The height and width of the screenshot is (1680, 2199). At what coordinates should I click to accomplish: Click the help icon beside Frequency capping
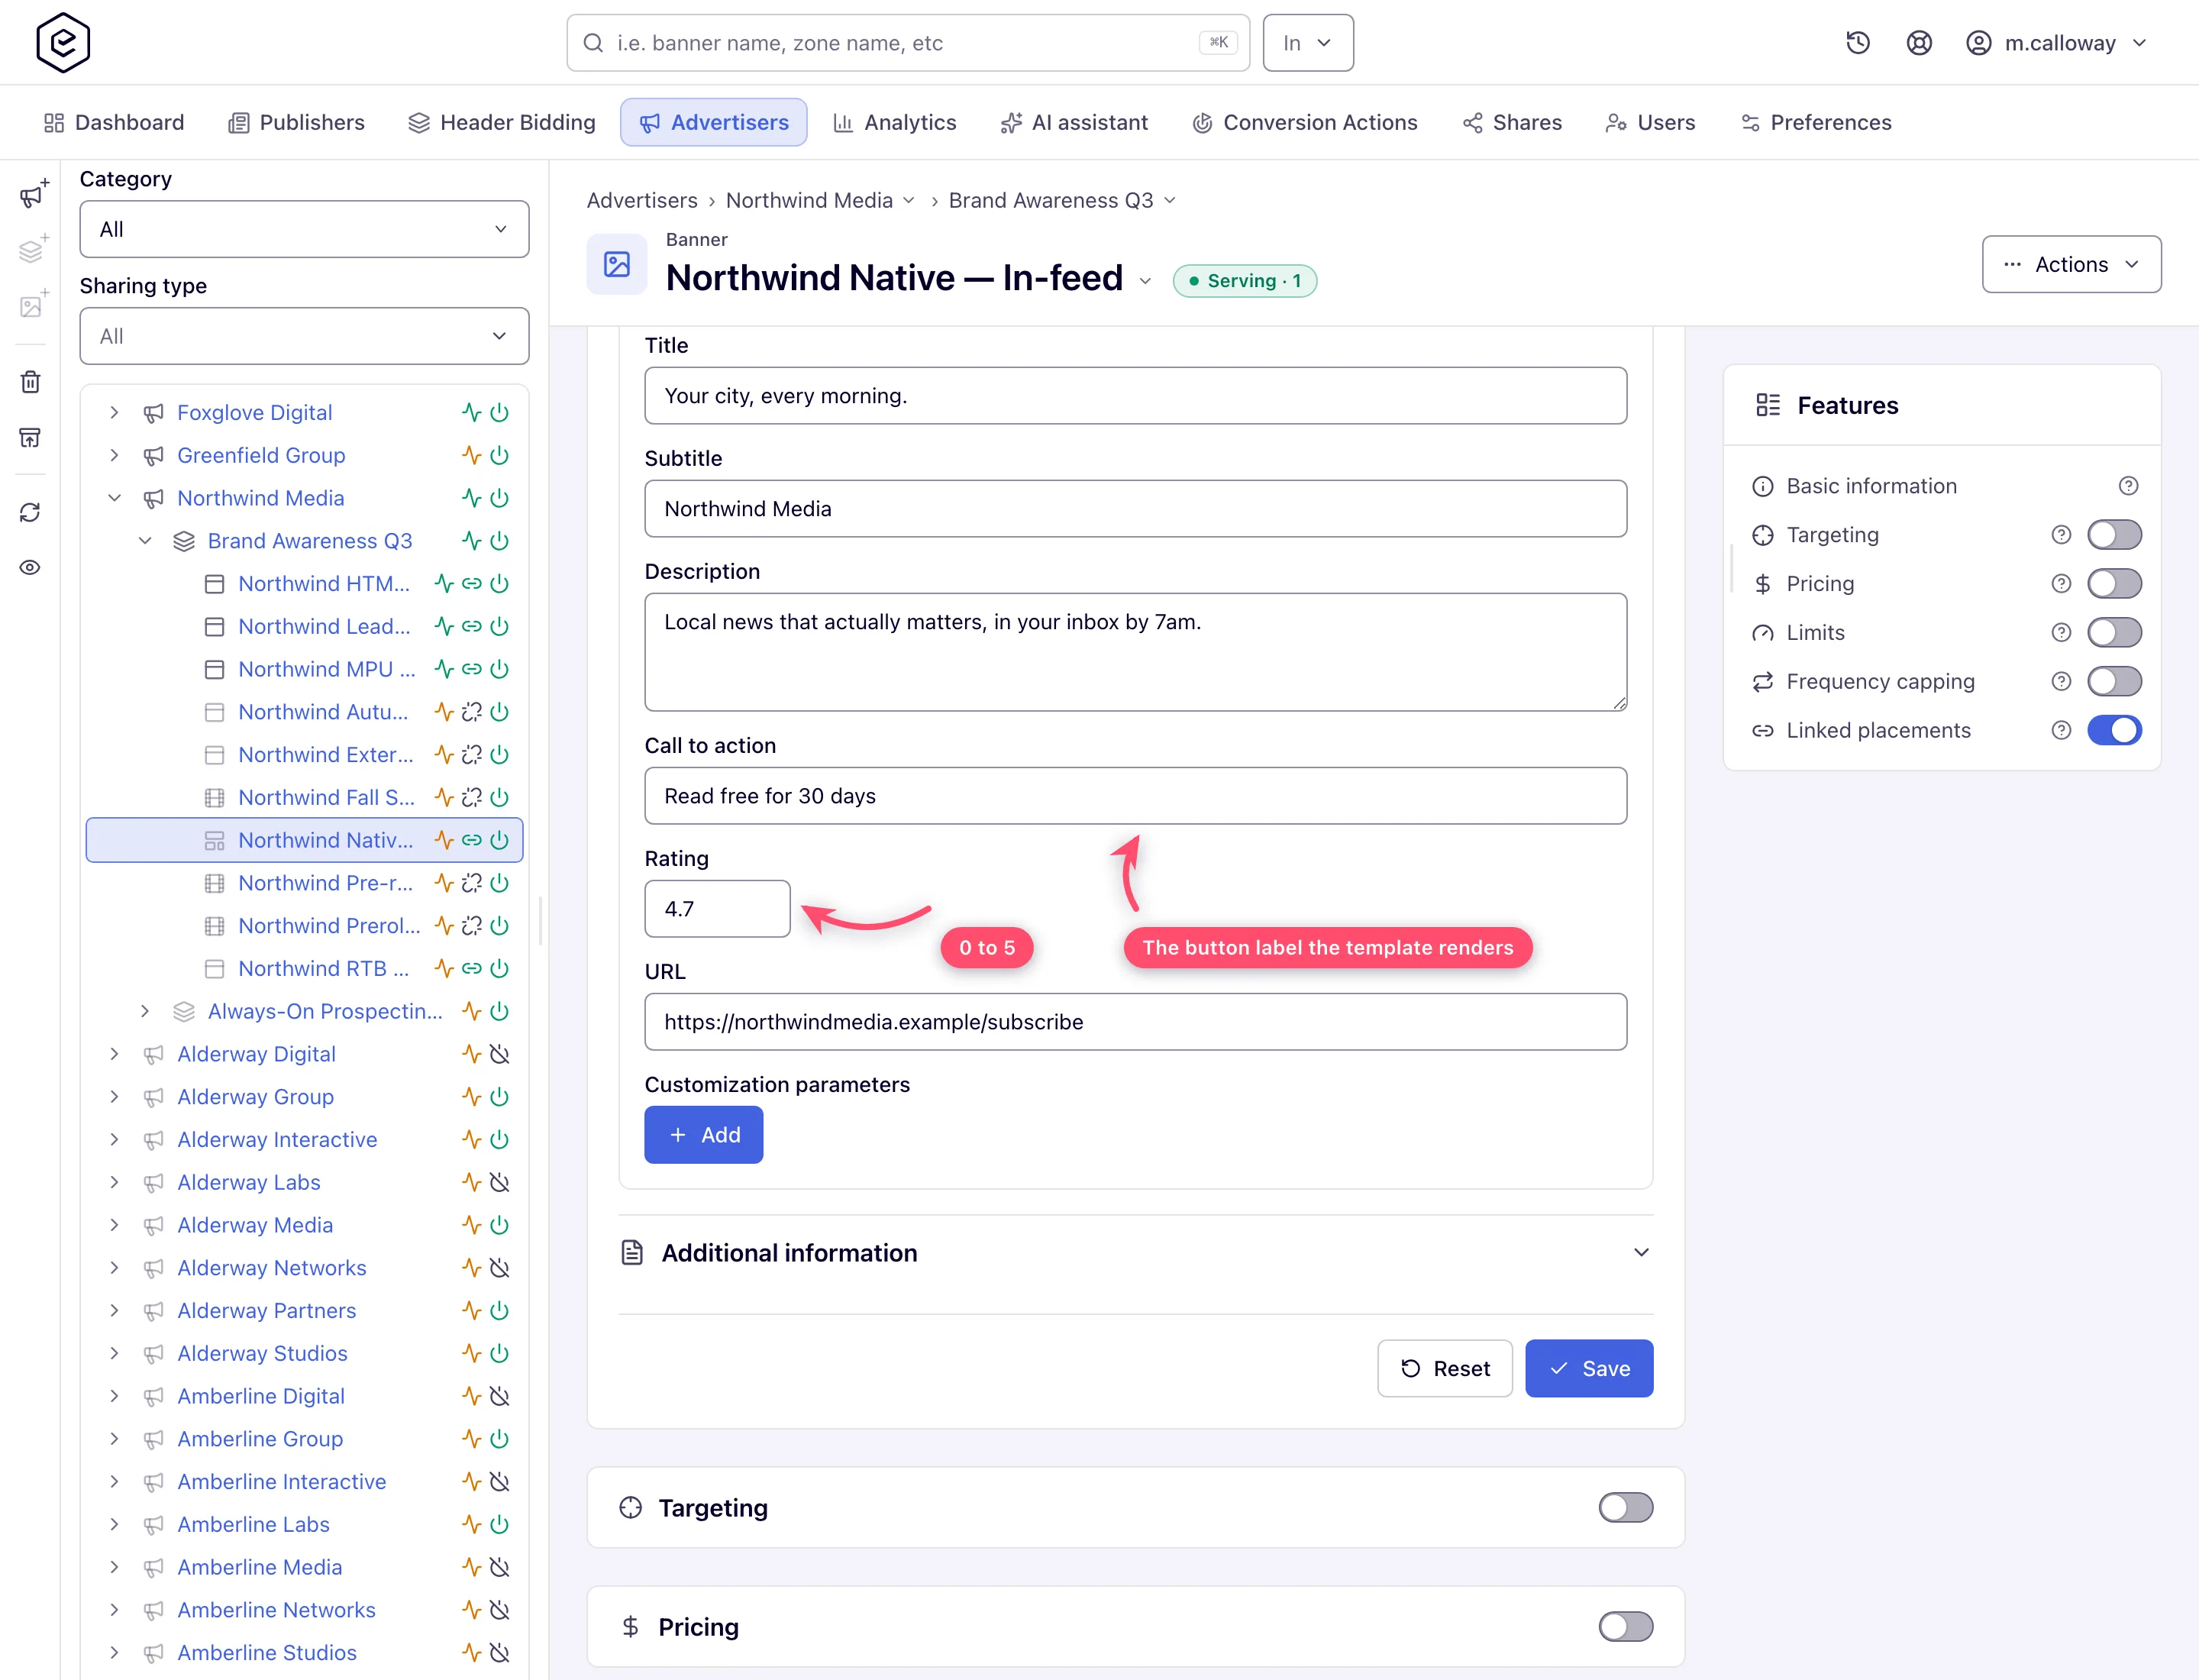tap(2061, 682)
